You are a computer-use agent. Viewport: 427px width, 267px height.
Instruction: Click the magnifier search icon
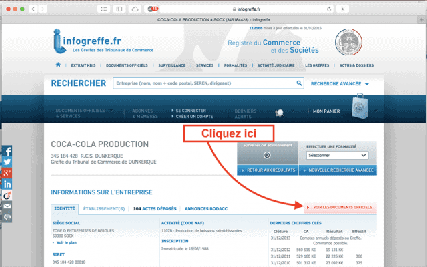(299, 83)
